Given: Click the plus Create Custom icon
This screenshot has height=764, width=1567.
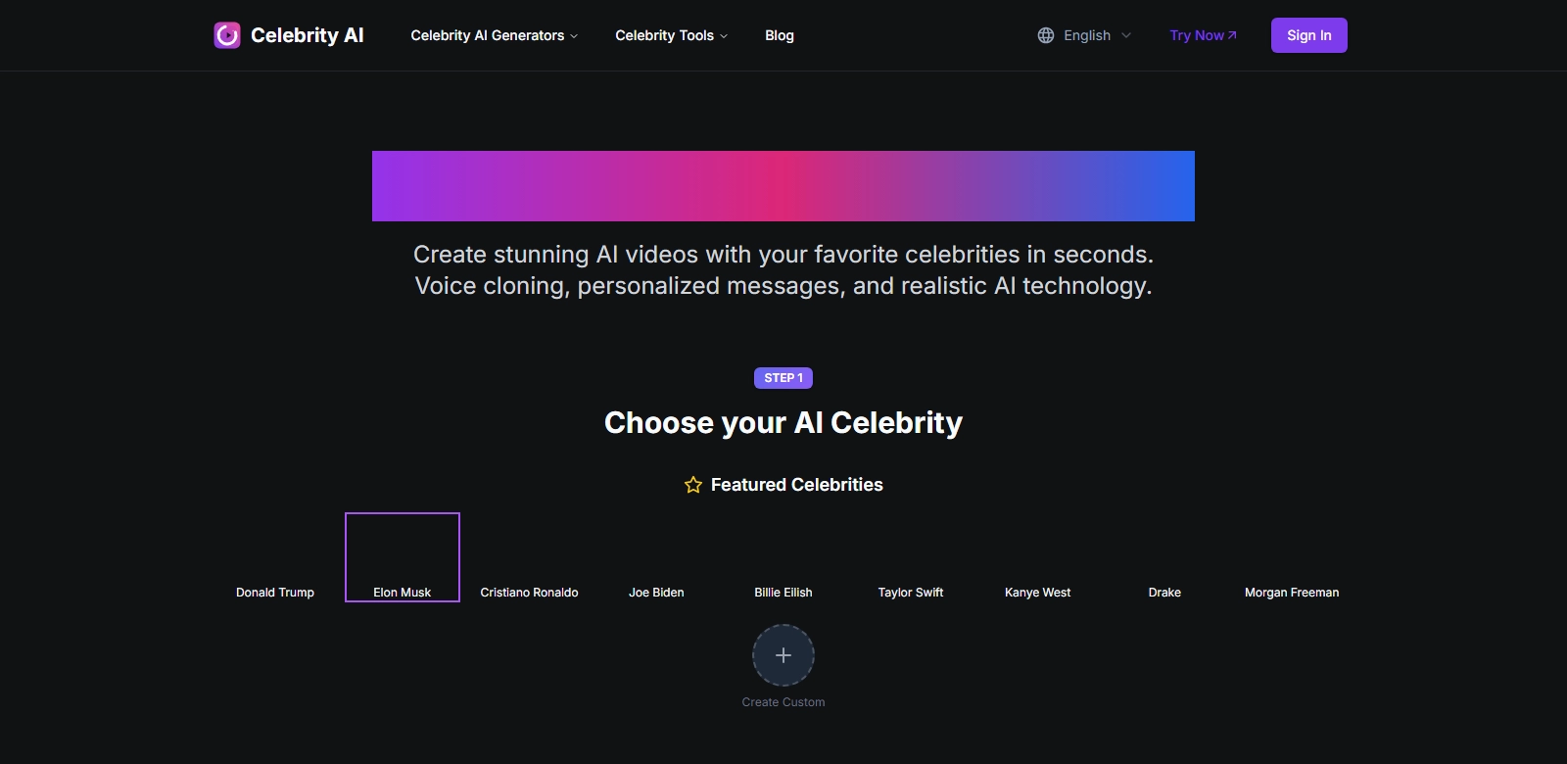Looking at the screenshot, I should tap(783, 655).
